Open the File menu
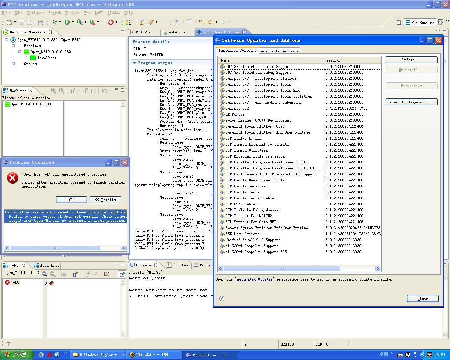 click(x=6, y=13)
